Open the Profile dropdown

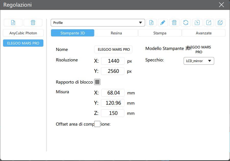[x=98, y=23]
